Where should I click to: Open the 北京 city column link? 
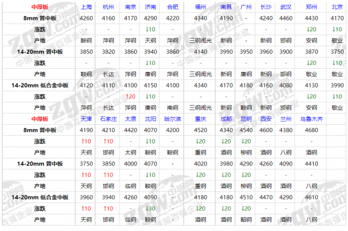(336, 7)
